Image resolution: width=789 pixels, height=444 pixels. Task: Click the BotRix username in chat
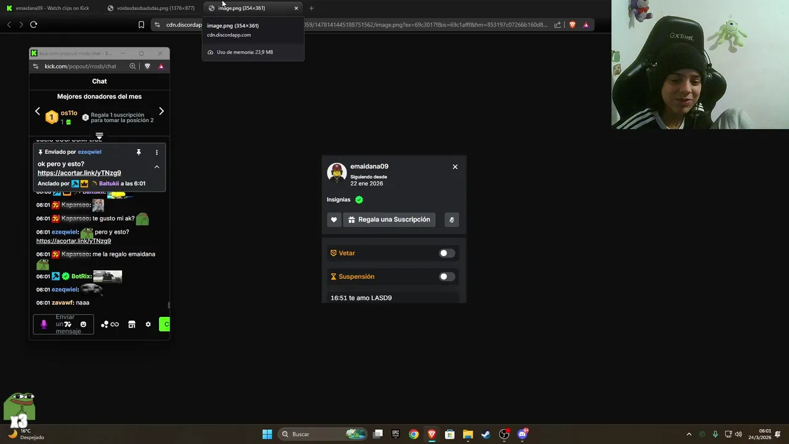coord(81,276)
